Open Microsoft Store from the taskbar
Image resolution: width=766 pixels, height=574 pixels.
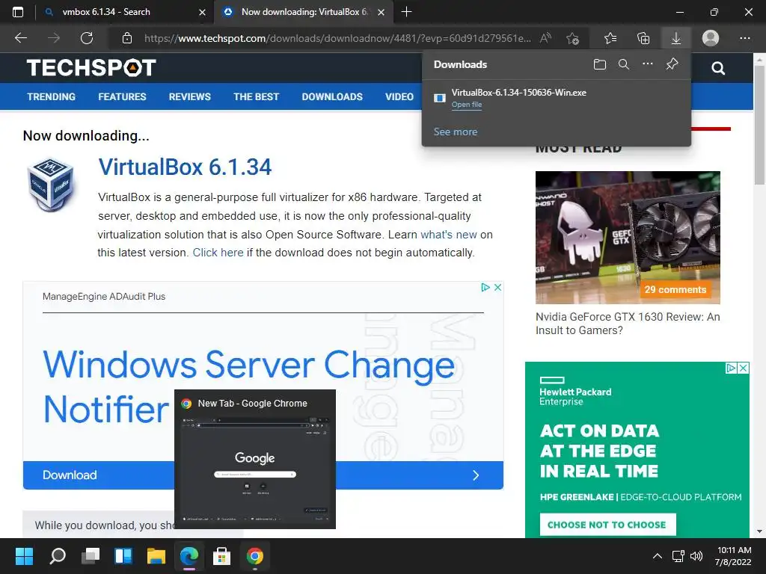pyautogui.click(x=221, y=556)
